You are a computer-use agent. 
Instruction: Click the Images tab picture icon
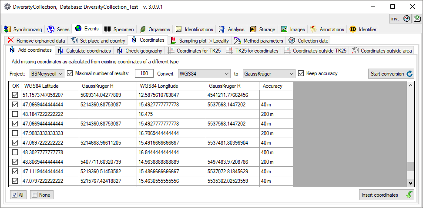[x=284, y=30]
